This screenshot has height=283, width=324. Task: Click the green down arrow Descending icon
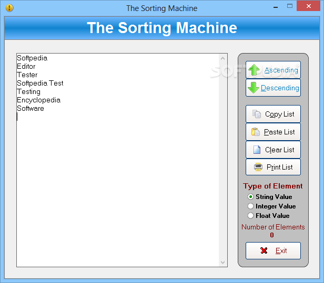point(254,88)
